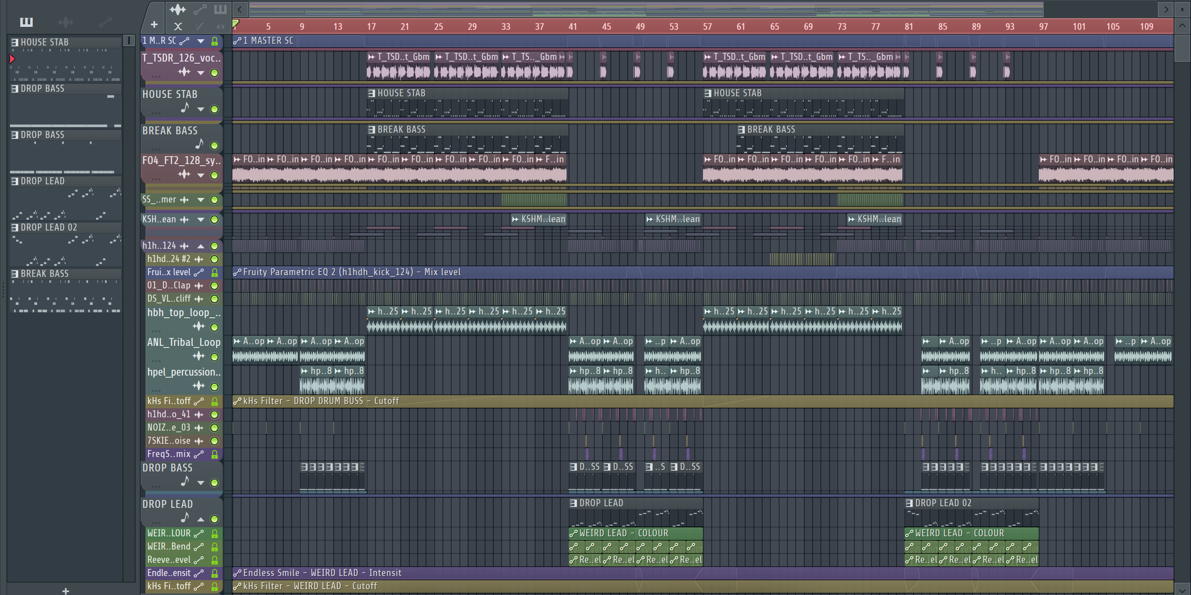1191x595 pixels.
Task: Click automation icon on 1 M..R SC track
Action: (x=184, y=41)
